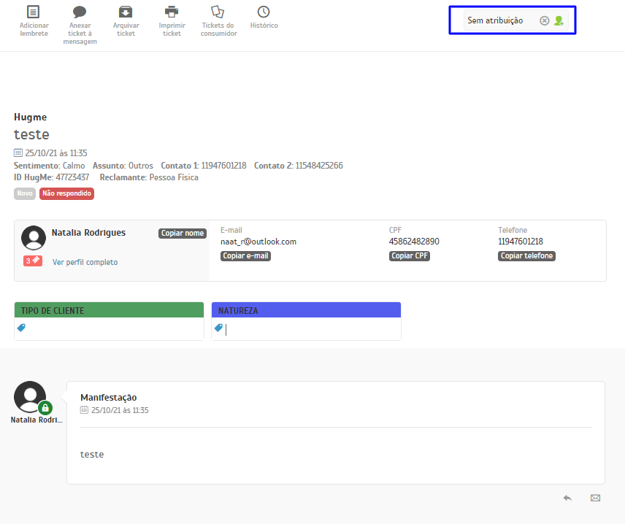Click the envelope mail icon
Image resolution: width=625 pixels, height=524 pixels.
pos(596,498)
